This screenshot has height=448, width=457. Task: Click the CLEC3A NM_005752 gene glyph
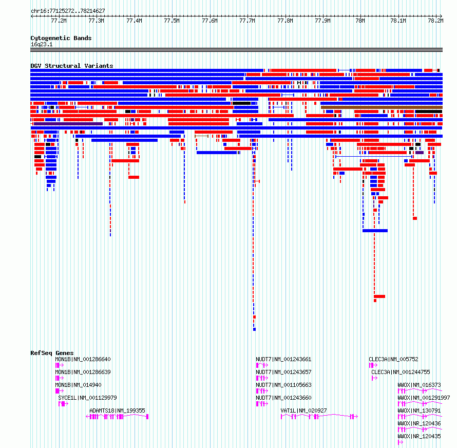click(373, 365)
